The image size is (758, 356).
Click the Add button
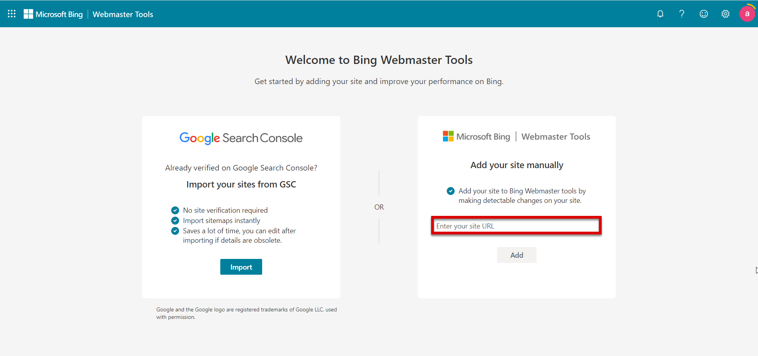[x=517, y=255]
